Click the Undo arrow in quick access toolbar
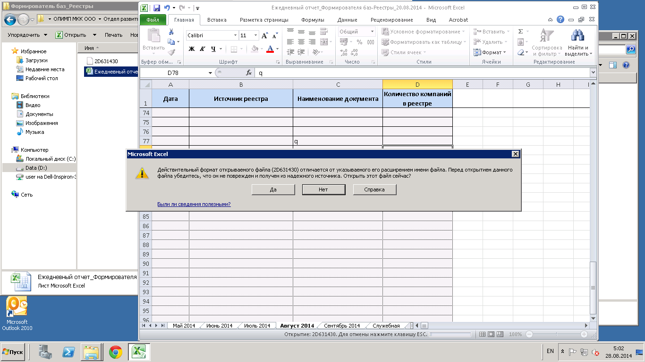The width and height of the screenshot is (645, 362). click(167, 8)
